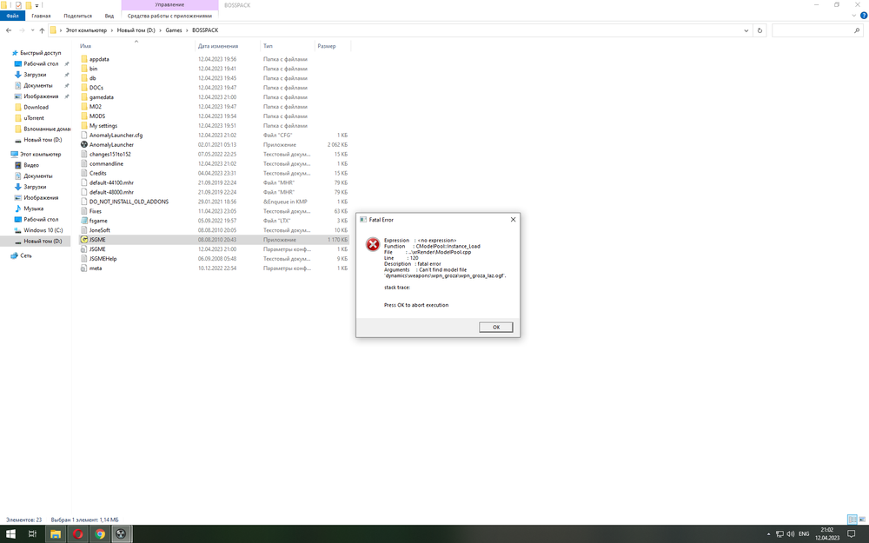The image size is (869, 543).
Task: Close the Fatal Error dialog
Action: 514,220
